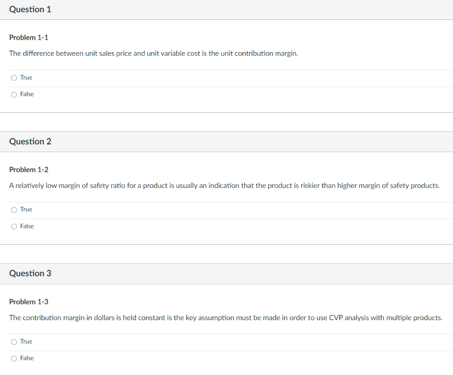This screenshot has width=453, height=375.
Task: Select True for Problem 1-1
Action: point(14,77)
